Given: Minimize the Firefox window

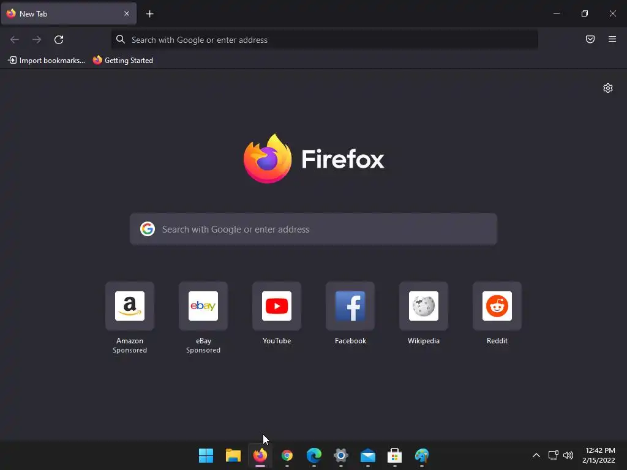Looking at the screenshot, I should [556, 13].
